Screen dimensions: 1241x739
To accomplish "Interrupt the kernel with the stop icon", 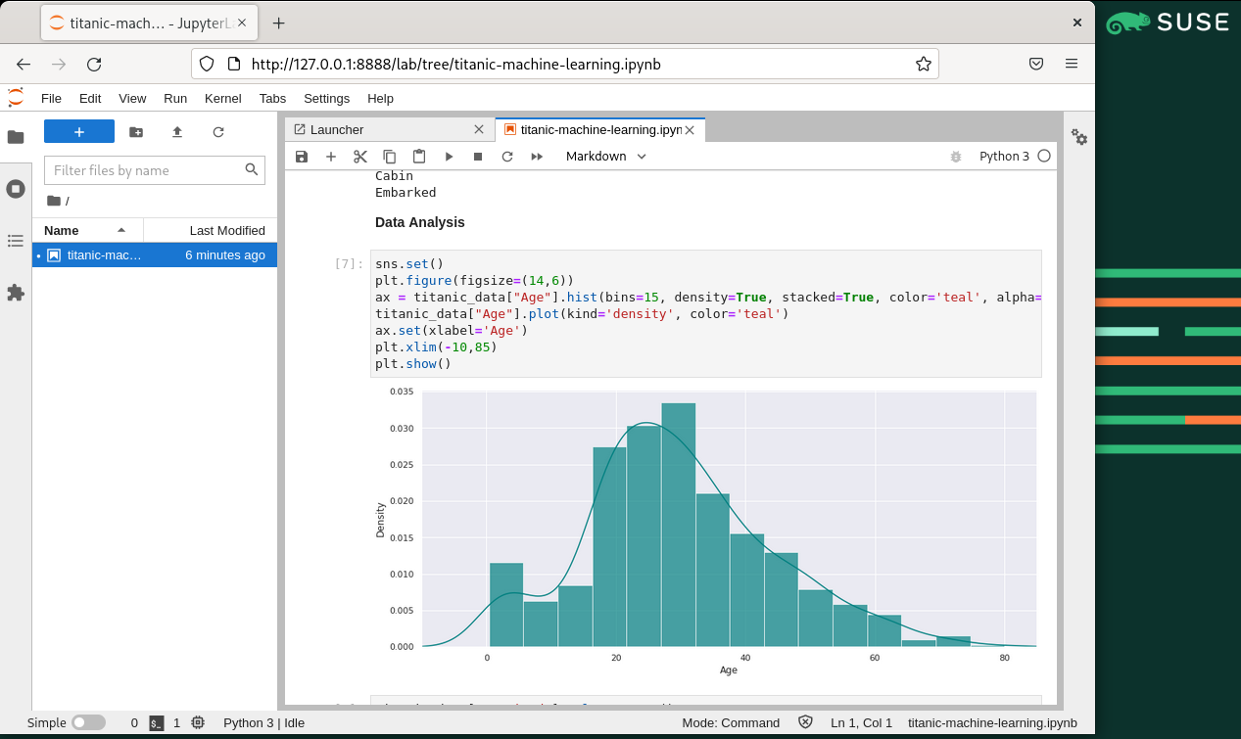I will pos(478,157).
